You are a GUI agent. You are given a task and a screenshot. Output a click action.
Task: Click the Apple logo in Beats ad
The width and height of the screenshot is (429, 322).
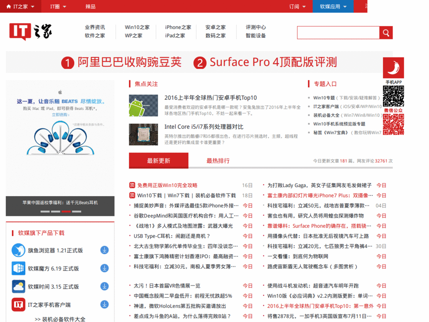60,92
